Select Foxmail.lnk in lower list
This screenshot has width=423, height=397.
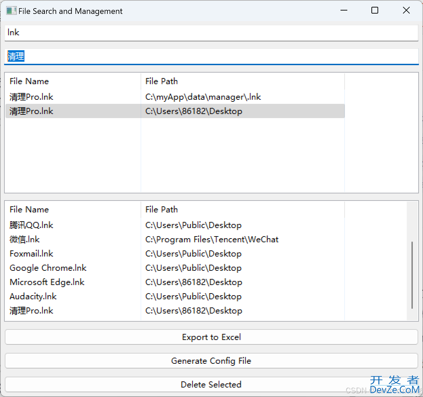point(31,254)
